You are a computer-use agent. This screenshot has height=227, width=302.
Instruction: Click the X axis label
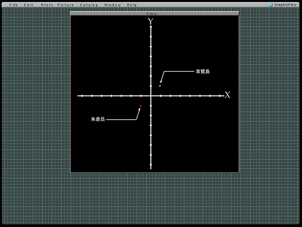(227, 95)
